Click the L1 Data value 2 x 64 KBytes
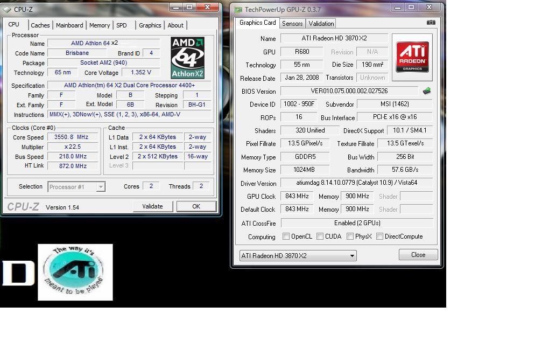The image size is (556, 355). (158, 137)
